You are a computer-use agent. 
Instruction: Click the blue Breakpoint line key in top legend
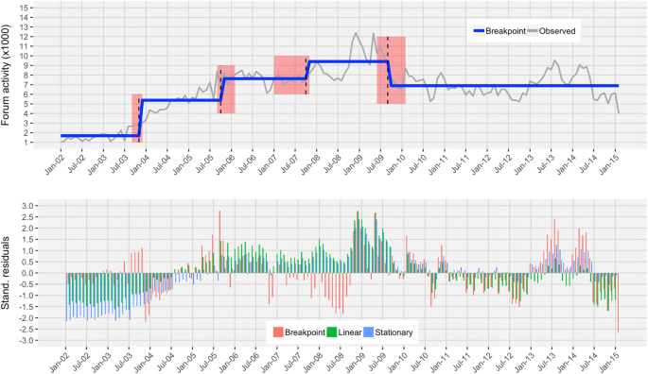click(x=479, y=31)
